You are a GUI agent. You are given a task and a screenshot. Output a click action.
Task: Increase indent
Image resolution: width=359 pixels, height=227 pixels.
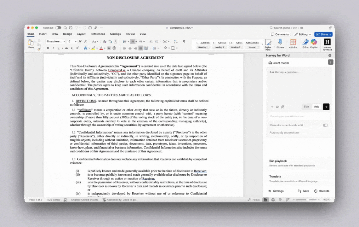(x=157, y=42)
